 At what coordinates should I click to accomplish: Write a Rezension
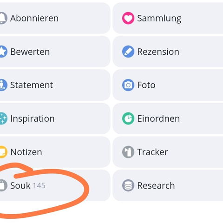point(168,52)
